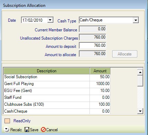Click the Description column header
This screenshot has width=148, height=135.
click(46, 71)
